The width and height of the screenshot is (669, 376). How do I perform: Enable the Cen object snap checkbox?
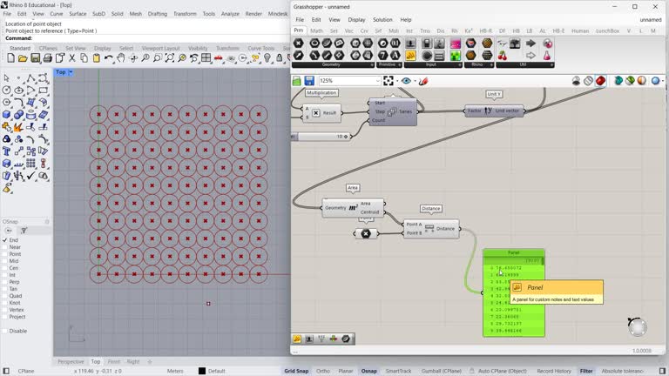pyautogui.click(x=4, y=268)
